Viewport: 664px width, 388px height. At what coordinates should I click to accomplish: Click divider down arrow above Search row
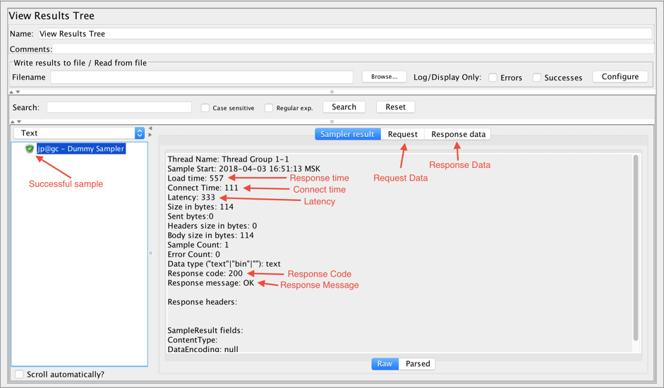coord(18,92)
